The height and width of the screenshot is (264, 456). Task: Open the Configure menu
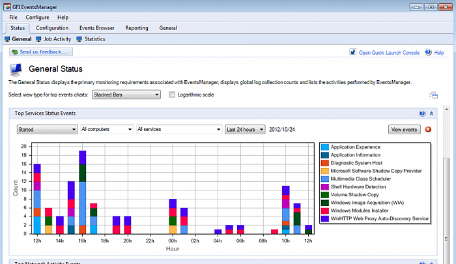click(37, 18)
